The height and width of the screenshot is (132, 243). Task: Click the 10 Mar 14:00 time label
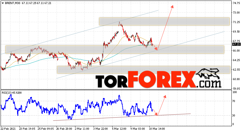[157, 129]
